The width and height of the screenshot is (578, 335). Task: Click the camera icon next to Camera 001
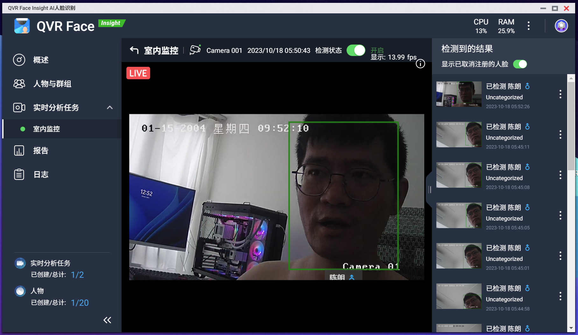point(195,50)
